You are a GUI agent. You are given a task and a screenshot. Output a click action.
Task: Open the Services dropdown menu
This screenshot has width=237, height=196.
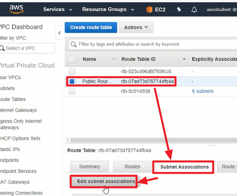click(x=58, y=10)
